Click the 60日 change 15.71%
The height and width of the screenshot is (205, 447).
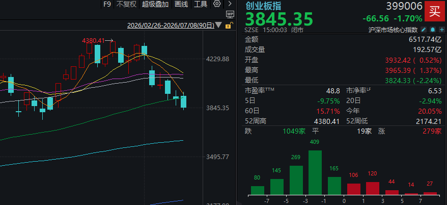tap(329, 111)
